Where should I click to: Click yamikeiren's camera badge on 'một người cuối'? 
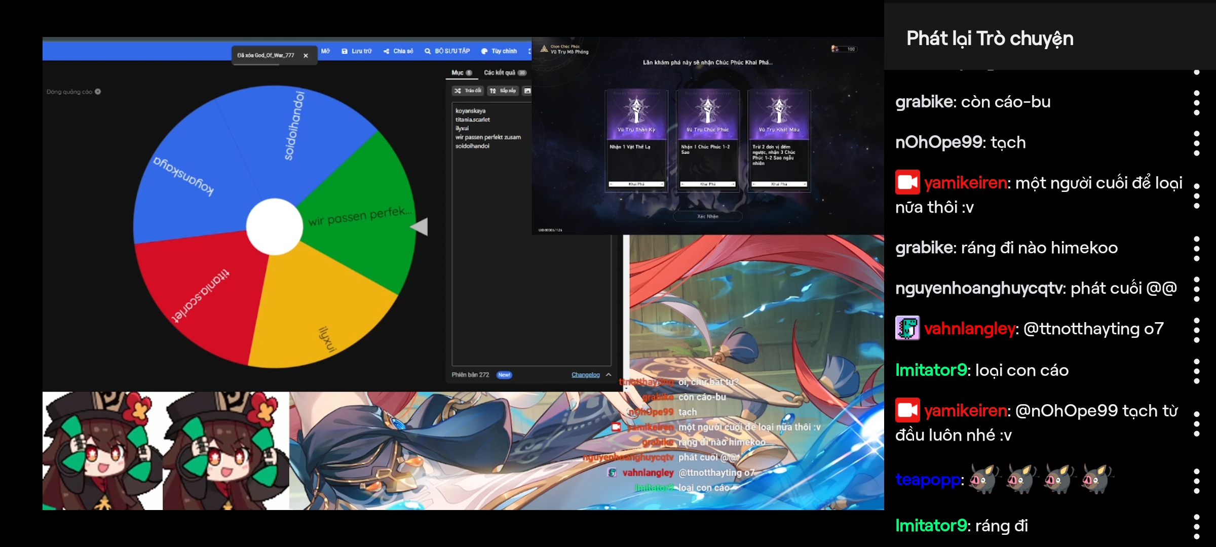pyautogui.click(x=907, y=182)
